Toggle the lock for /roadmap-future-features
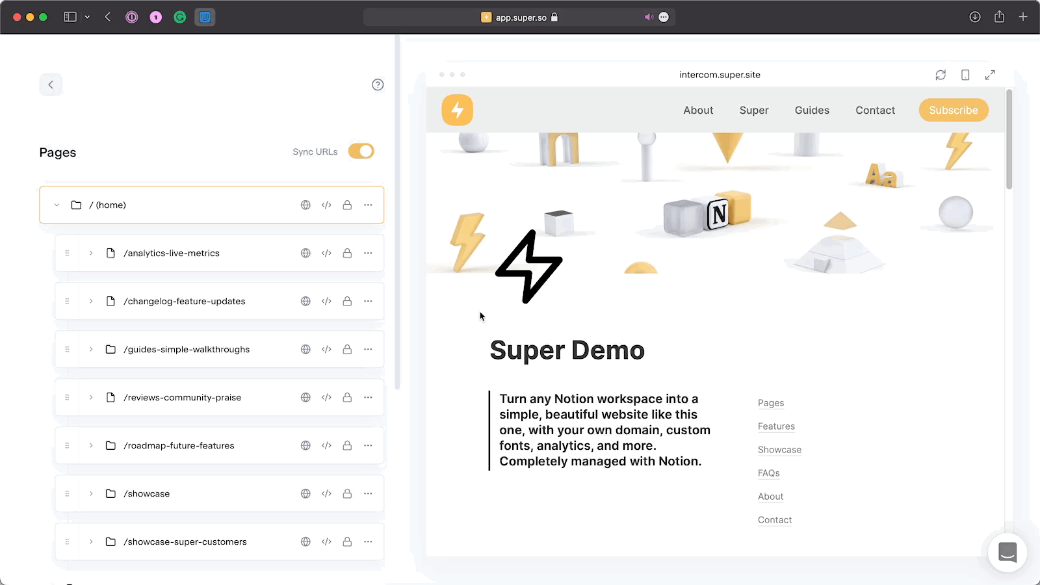 click(347, 445)
